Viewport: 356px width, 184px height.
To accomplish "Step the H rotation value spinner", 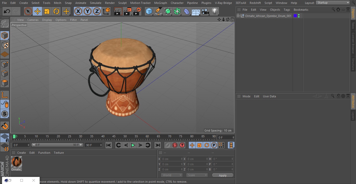I will (232, 159).
